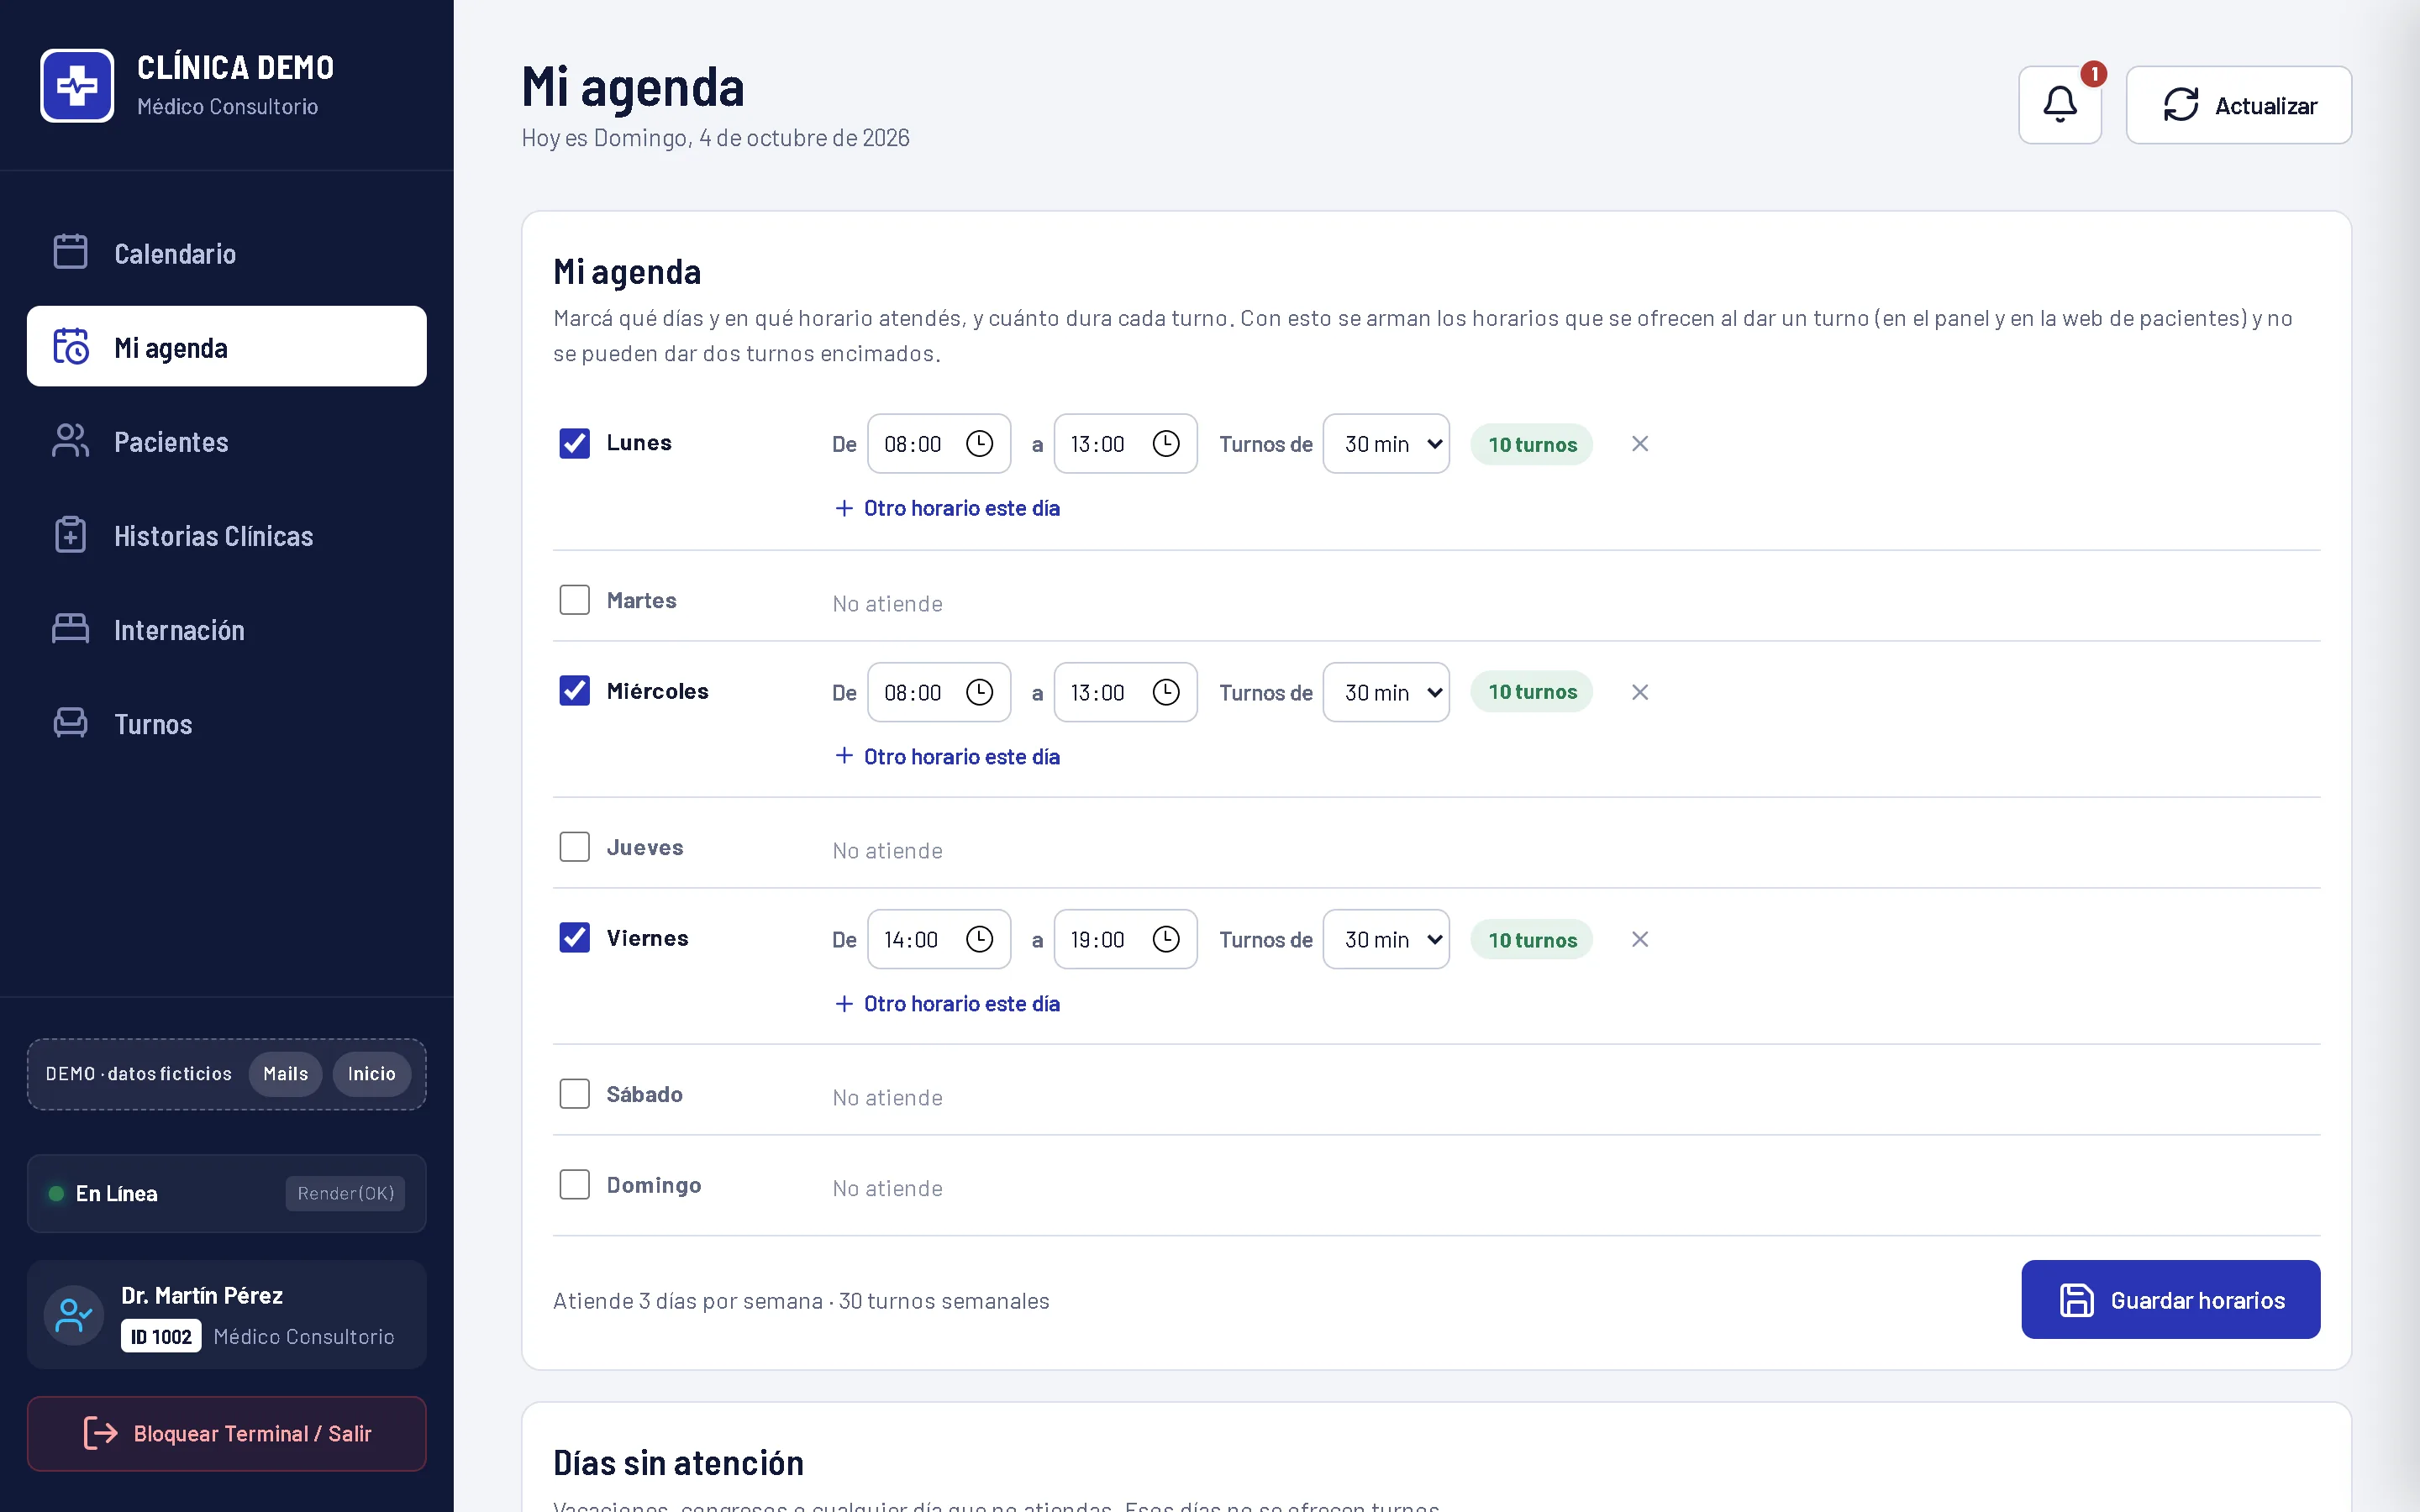
Task: Click Bloquear Terminal / Salir
Action: (227, 1433)
